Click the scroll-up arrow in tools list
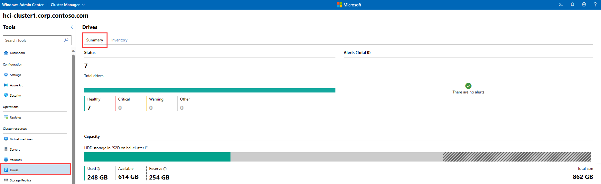This screenshot has height=184, width=601. pos(73,51)
